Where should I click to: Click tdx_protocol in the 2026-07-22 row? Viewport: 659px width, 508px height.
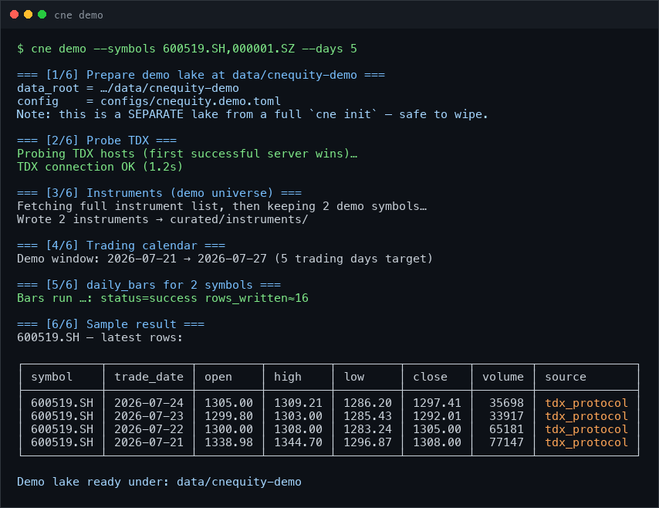(586, 429)
